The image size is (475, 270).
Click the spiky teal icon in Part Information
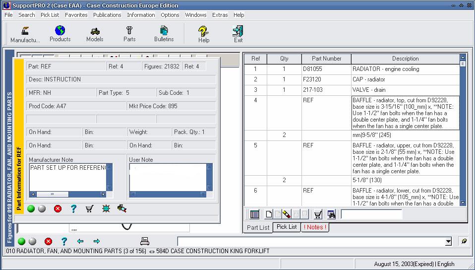[106, 209]
